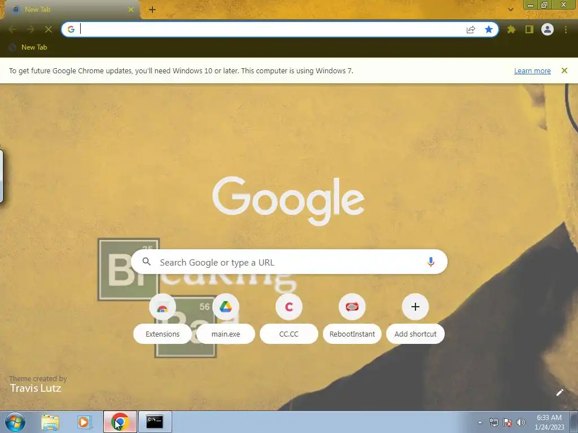Click the Chrome taskbar button

[x=120, y=422]
